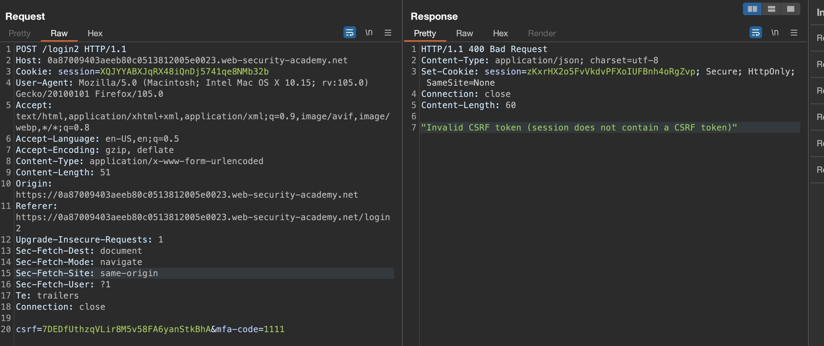
Task: Click the Content-Length: 51 request header
Action: pos(63,173)
